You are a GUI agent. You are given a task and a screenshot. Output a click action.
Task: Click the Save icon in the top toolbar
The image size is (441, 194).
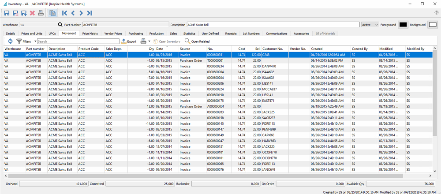[7, 13]
